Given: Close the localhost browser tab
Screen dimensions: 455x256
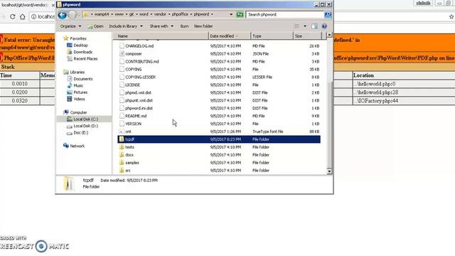Looking at the screenshot, I should coord(53,5).
